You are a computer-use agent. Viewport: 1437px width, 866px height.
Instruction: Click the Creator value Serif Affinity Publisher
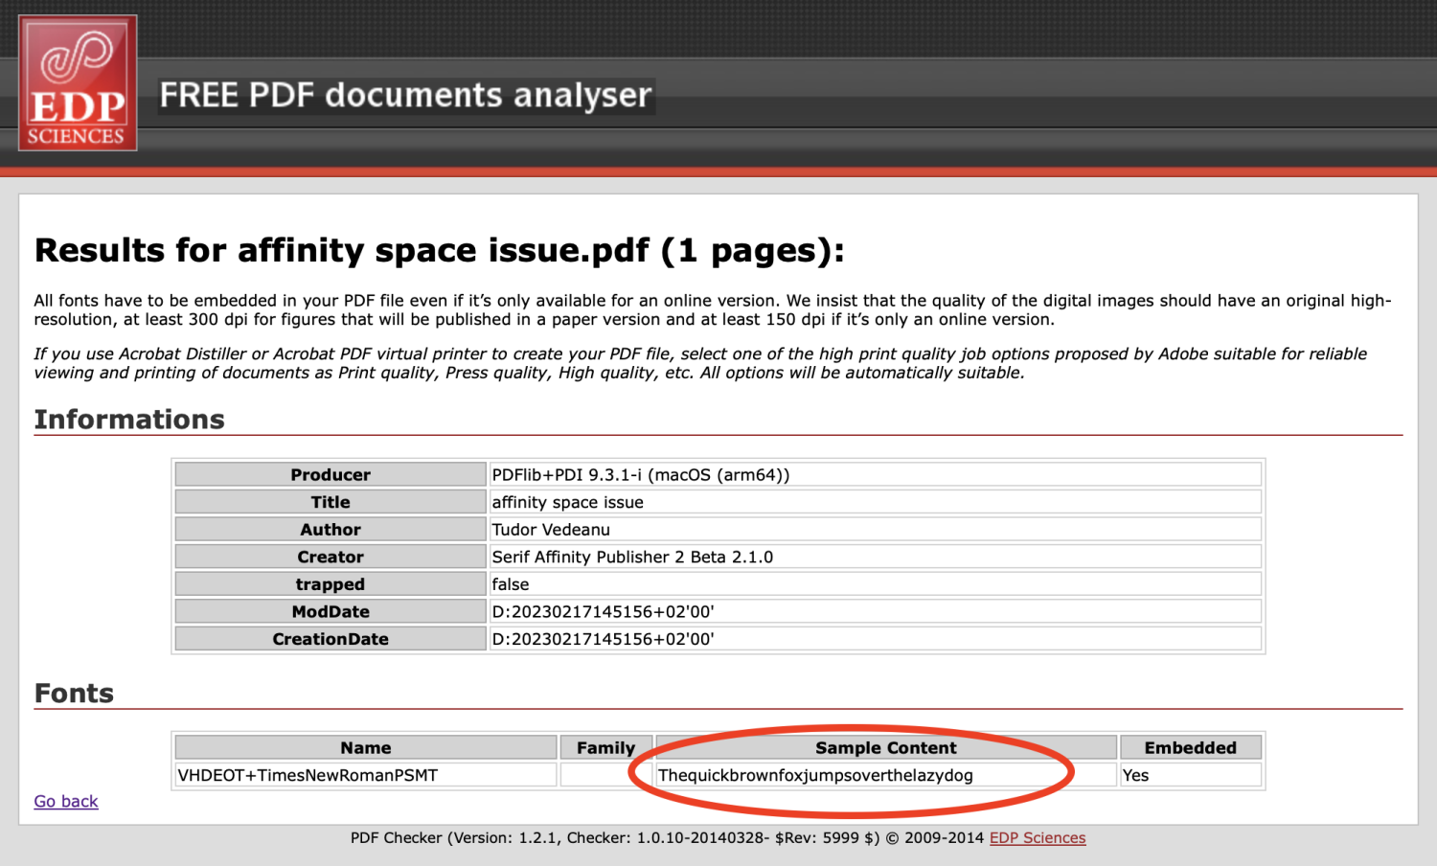click(632, 557)
